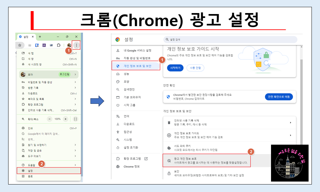Expand 확장 프로그램 submenu in Chrome menu
320x192 pixels.
pyautogui.click(x=49, y=104)
